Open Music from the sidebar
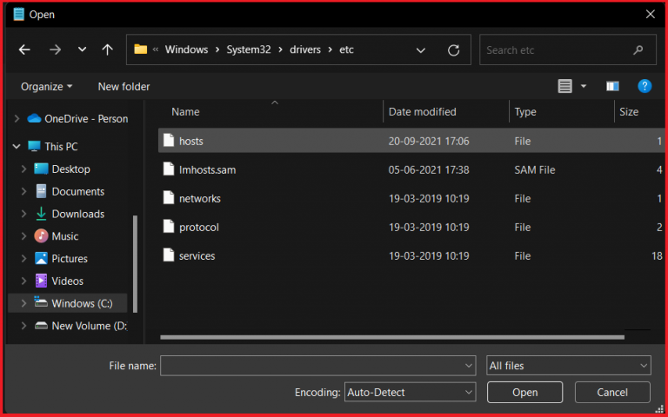668x417 pixels. (x=57, y=236)
